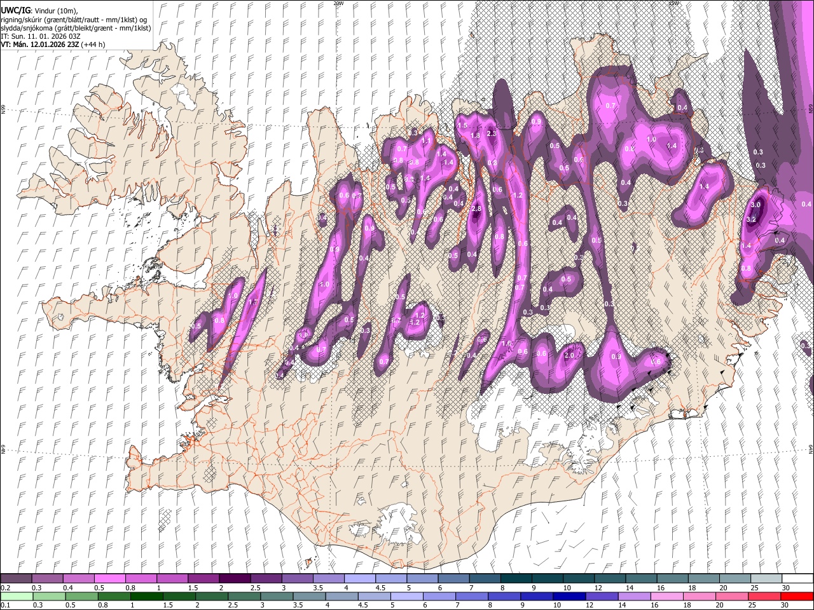The image size is (814, 610).
Task: Select the bright red 30+ rain swatch
Action: (x=797, y=596)
